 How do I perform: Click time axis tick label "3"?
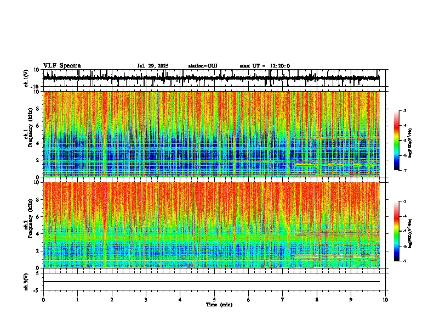pyautogui.click(x=146, y=300)
